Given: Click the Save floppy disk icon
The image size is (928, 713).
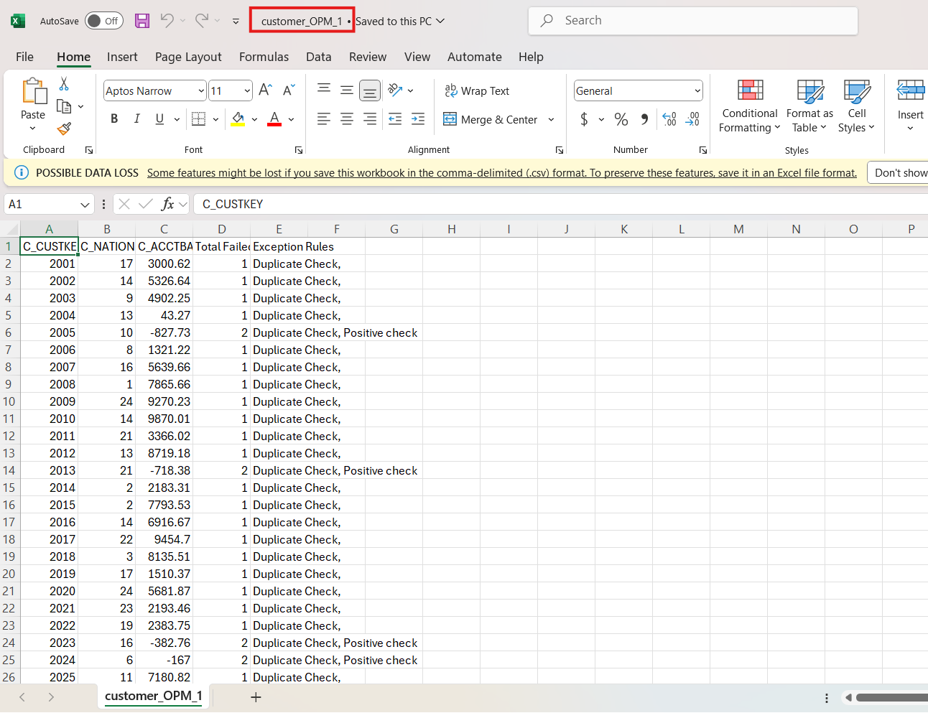Looking at the screenshot, I should [x=142, y=21].
